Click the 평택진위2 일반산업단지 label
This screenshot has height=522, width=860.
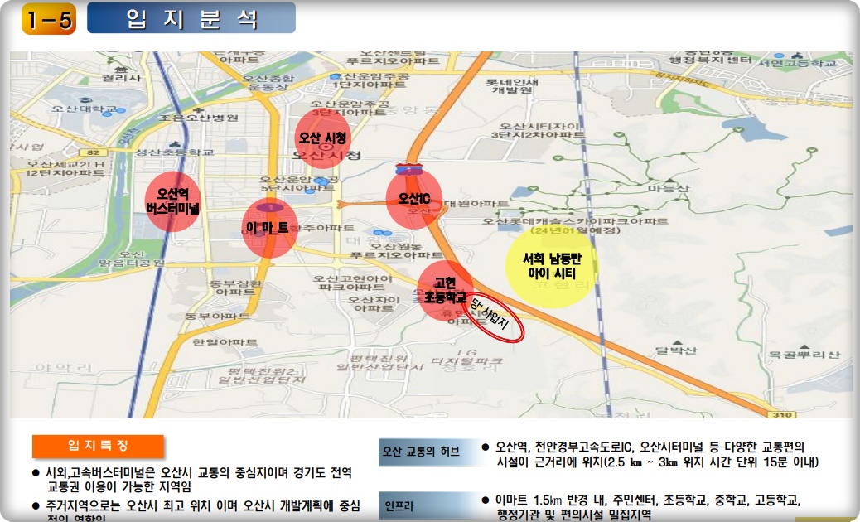click(x=262, y=375)
